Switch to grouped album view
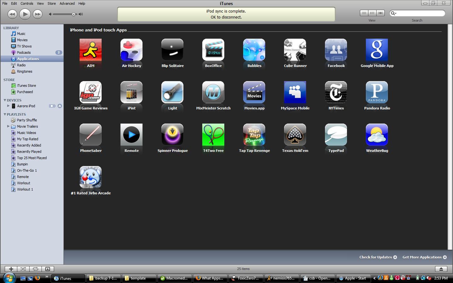Image resolution: width=453 pixels, height=283 pixels. tap(372, 13)
